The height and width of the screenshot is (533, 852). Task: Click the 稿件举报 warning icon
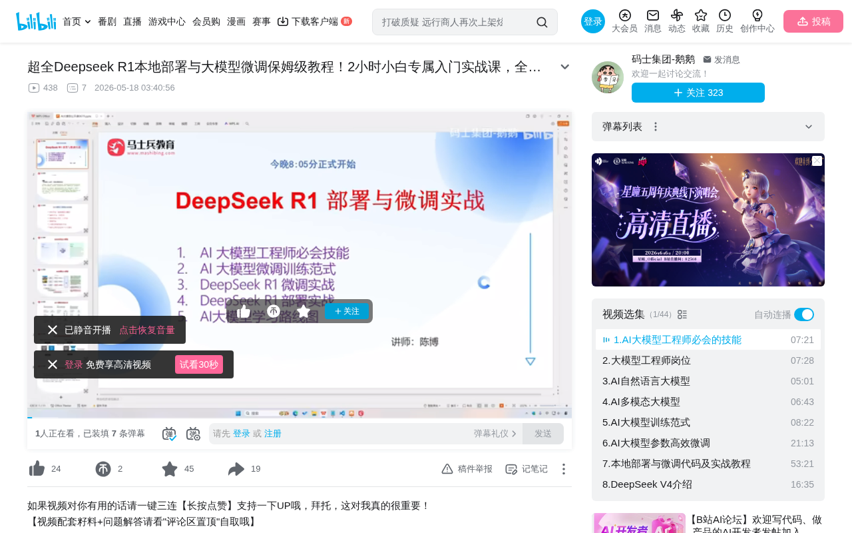tap(447, 469)
